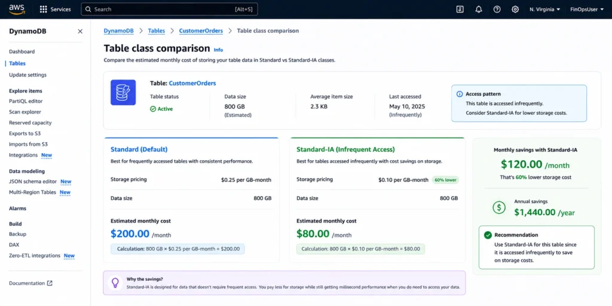Image resolution: width=612 pixels, height=306 pixels.
Task: Click the Info link beside the page title
Action: (218, 50)
